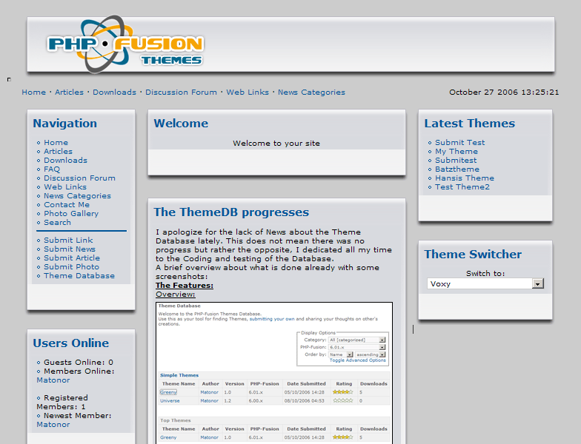Click the Latest Themes heading
The image size is (581, 444).
click(470, 123)
